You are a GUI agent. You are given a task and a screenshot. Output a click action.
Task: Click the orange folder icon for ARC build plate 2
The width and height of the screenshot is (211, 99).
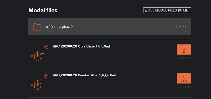(37, 27)
